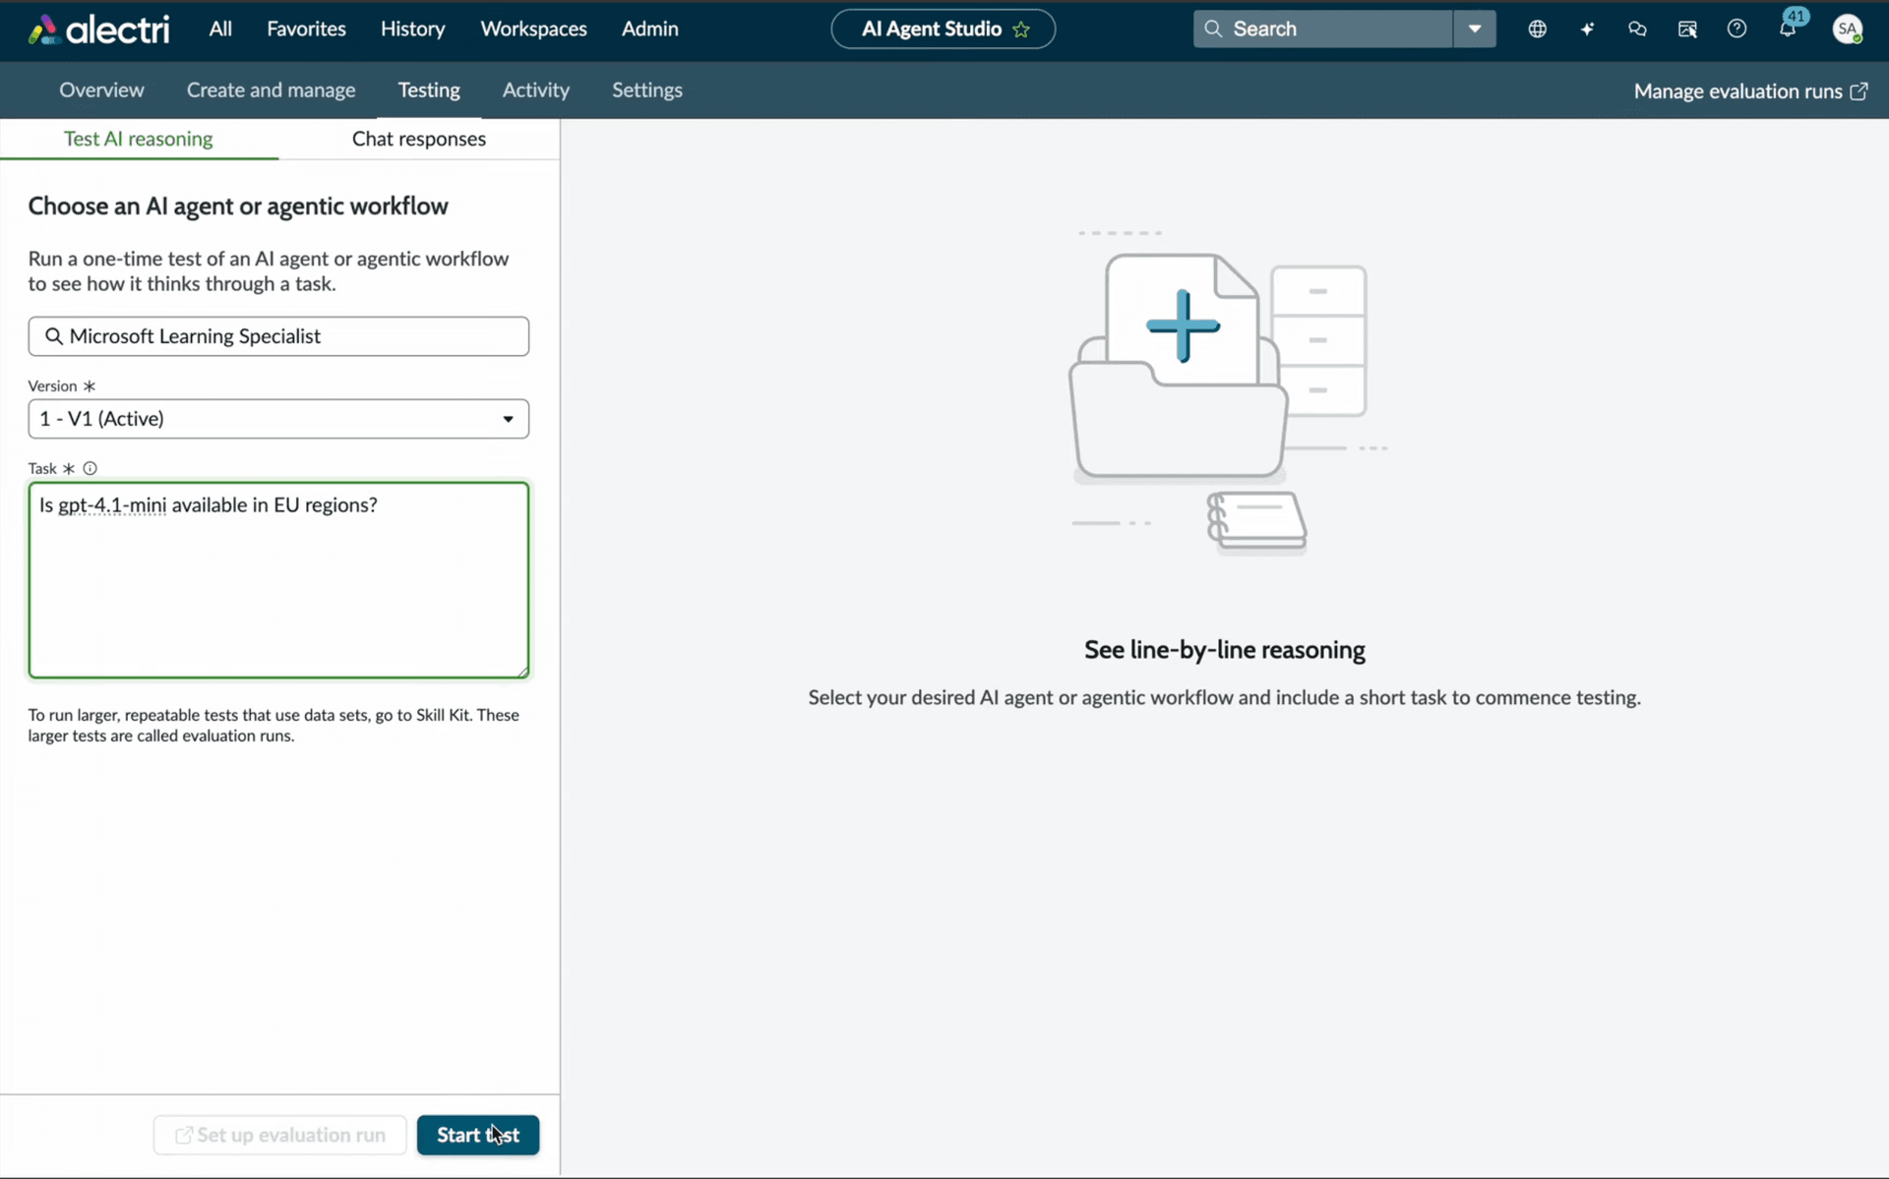
Task: Switch to the Chat responses tab
Action: (x=419, y=139)
